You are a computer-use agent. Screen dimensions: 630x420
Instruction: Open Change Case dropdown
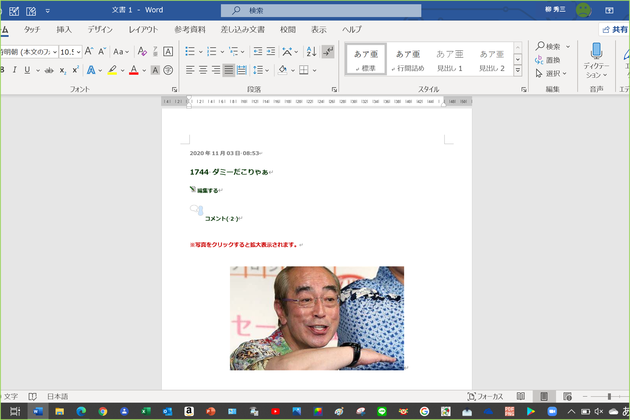[x=121, y=51]
